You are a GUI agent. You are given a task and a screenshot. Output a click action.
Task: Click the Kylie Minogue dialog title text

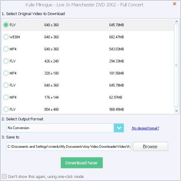(x=84, y=5)
